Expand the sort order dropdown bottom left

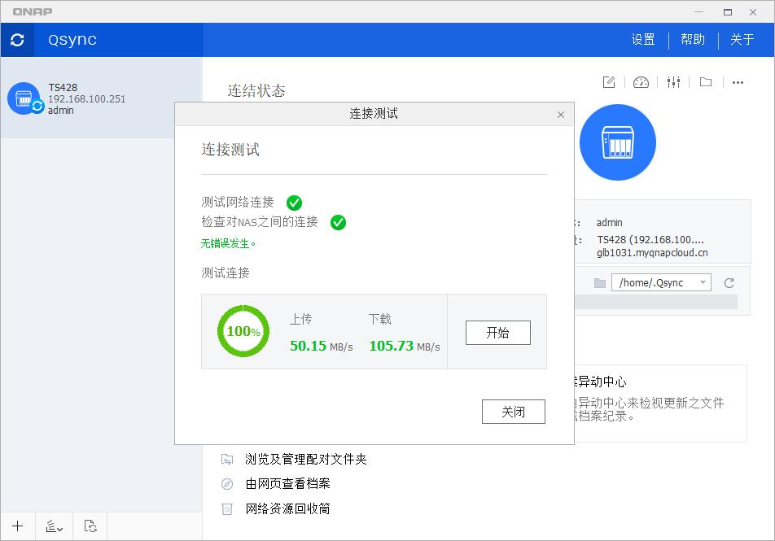click(x=54, y=526)
